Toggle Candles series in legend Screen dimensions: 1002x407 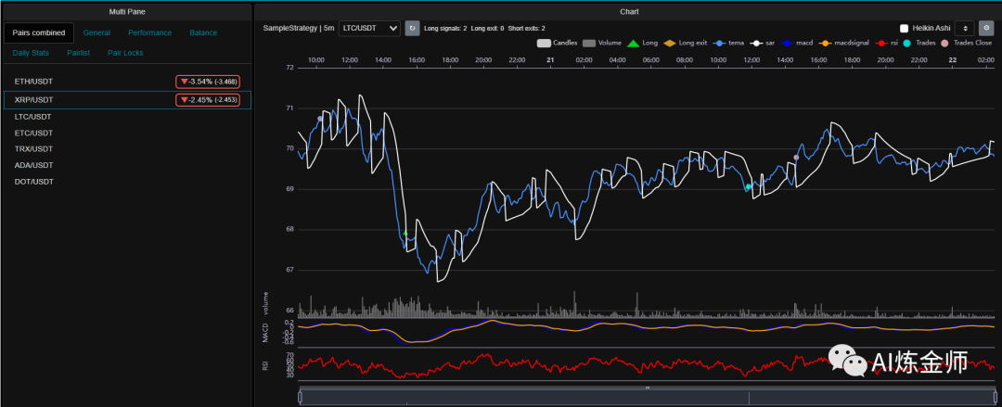[x=558, y=43]
